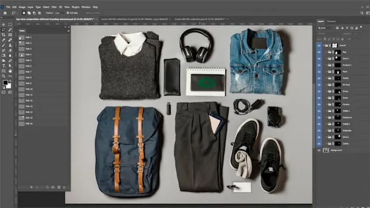Screen dimensions: 370x208
Task: Toggle visibility of the Background layer
Action: (319, 150)
